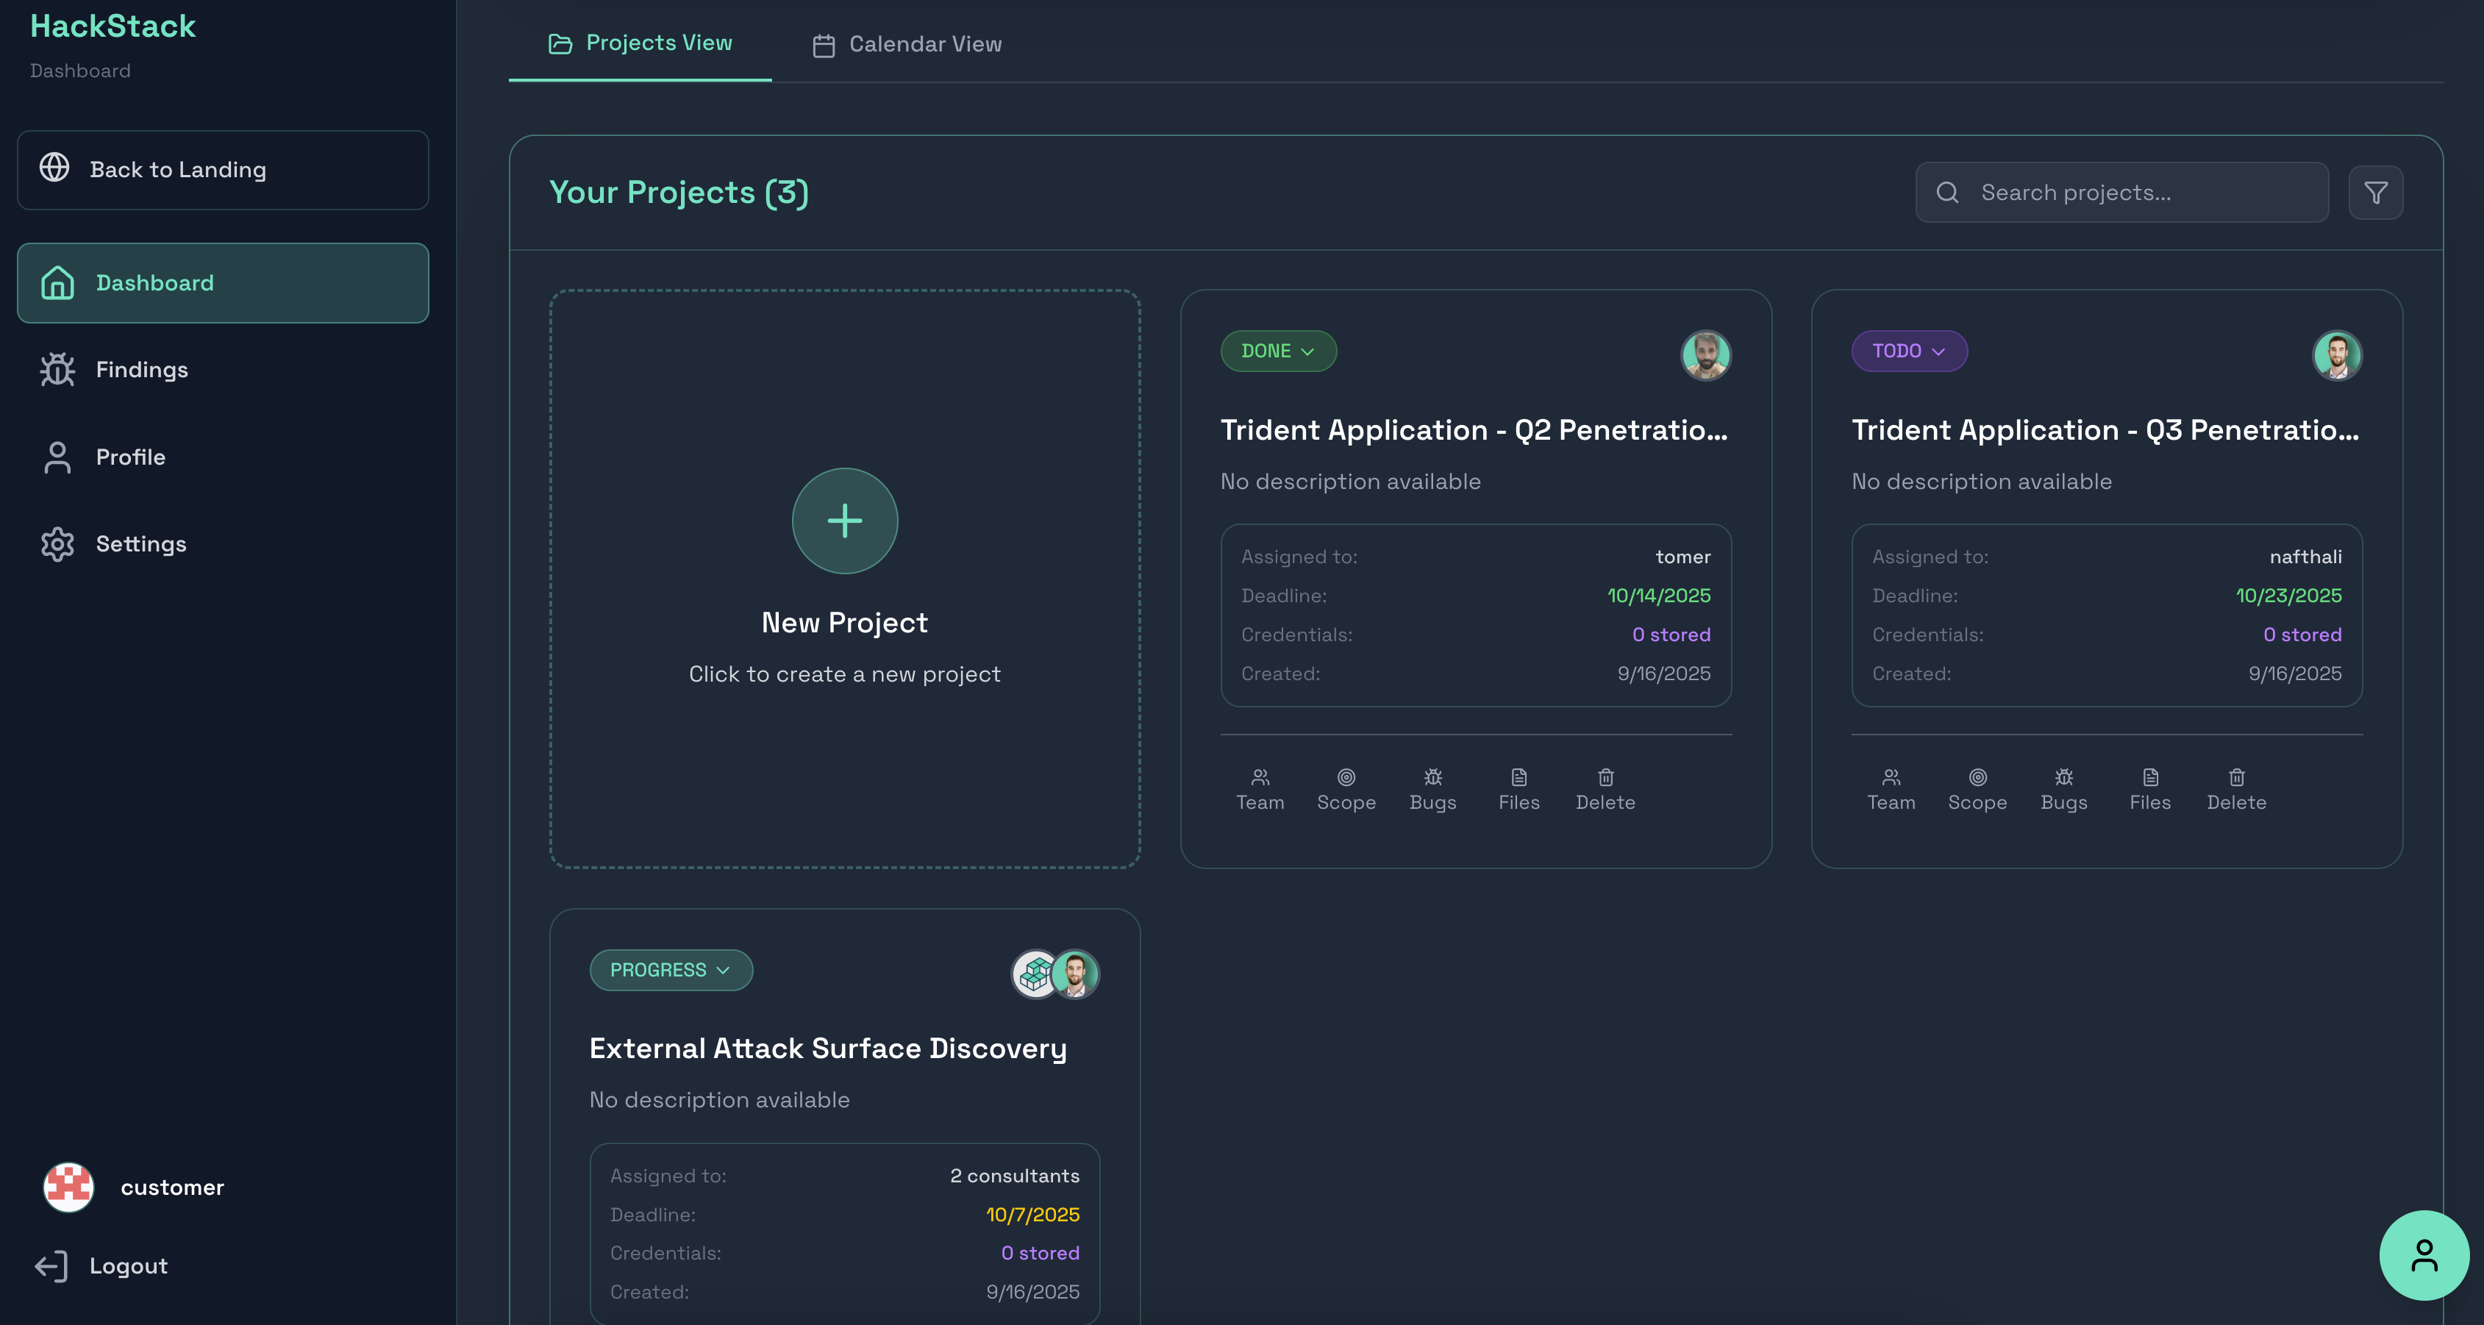This screenshot has width=2484, height=1325.
Task: Open the floating user button bottom right
Action: click(2423, 1254)
